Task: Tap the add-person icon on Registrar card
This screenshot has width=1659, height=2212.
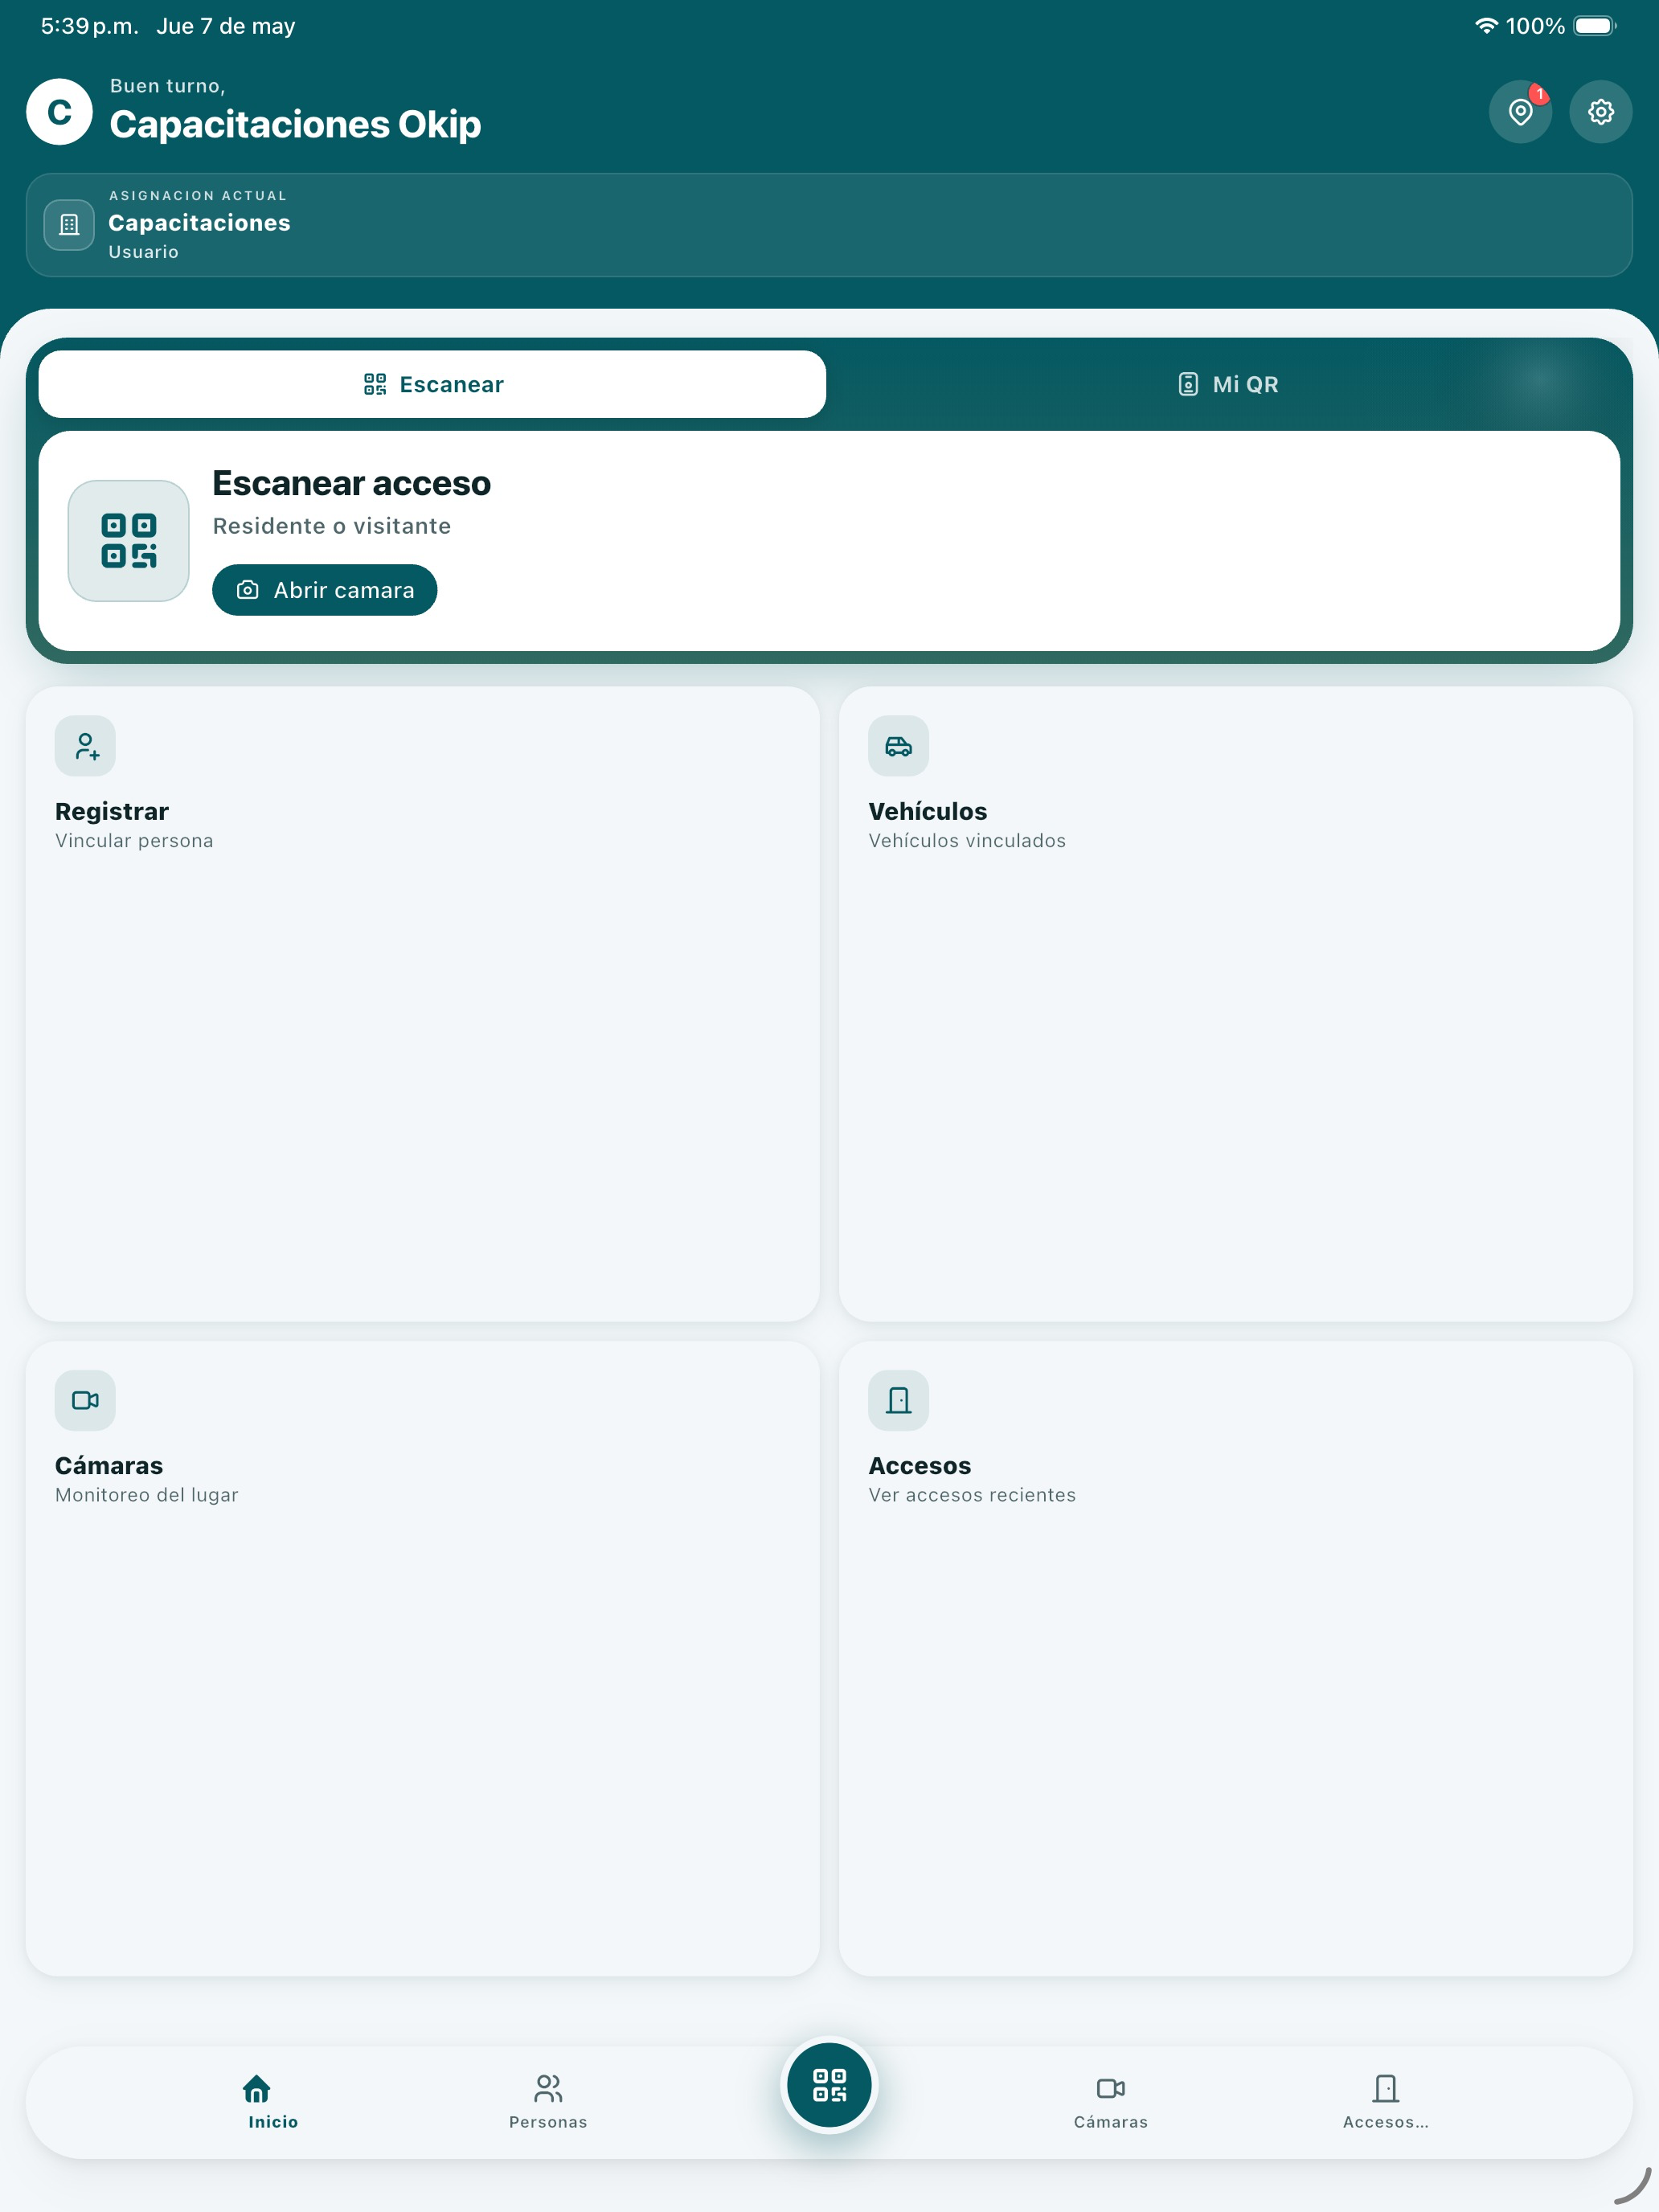Action: pos(85,746)
